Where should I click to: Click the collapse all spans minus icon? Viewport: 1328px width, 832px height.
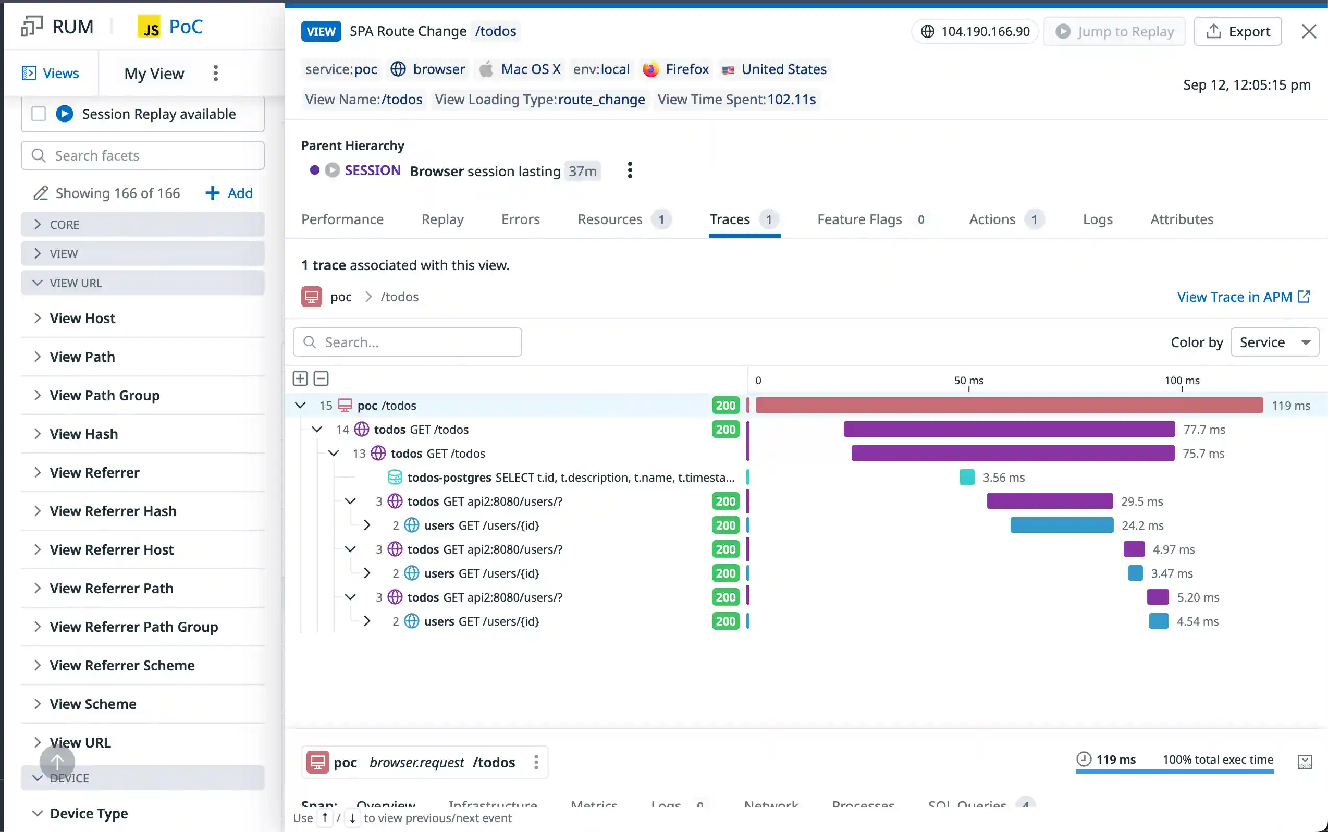(321, 378)
